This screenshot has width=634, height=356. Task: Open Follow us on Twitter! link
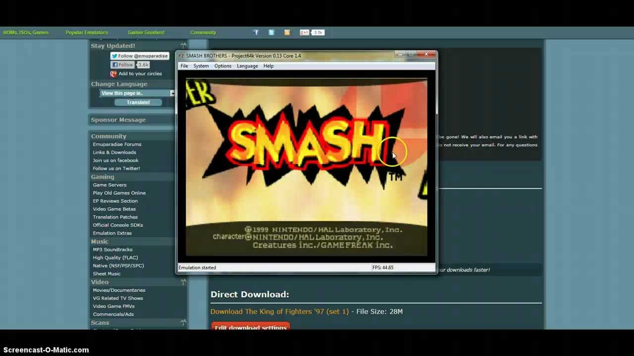point(116,168)
